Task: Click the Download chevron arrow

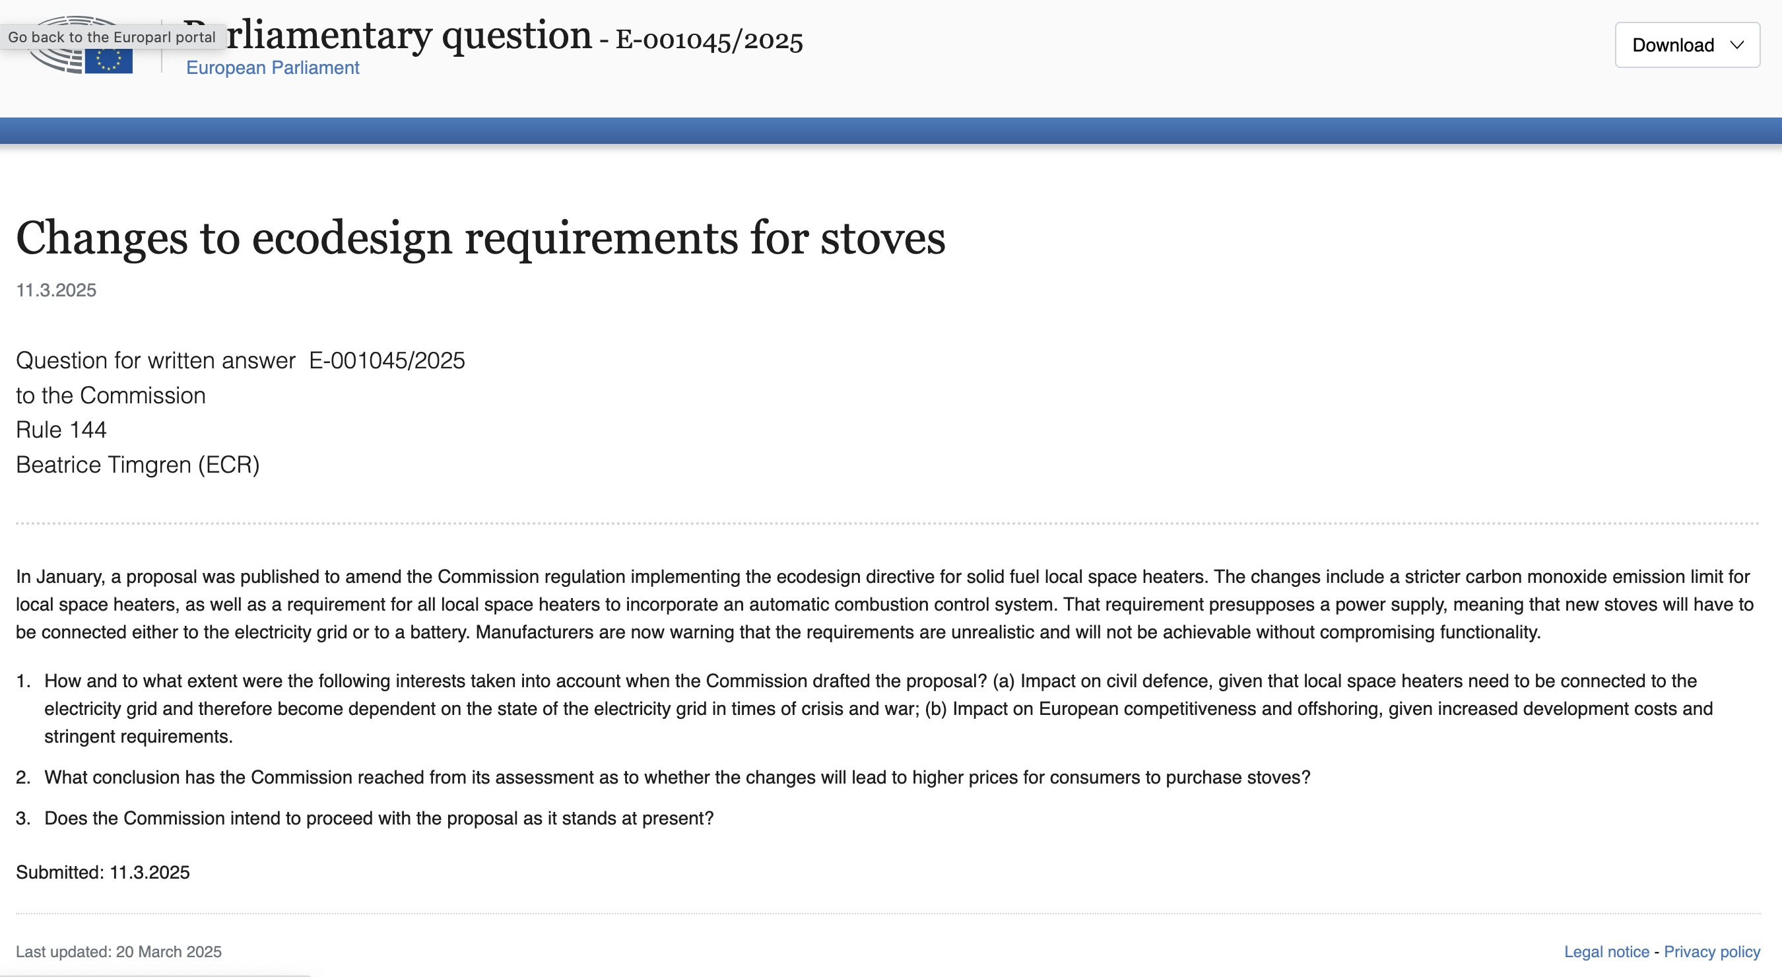Action: 1737,45
